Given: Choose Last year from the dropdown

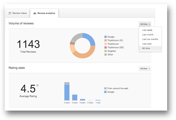Looking at the screenshot, I should (150, 44).
